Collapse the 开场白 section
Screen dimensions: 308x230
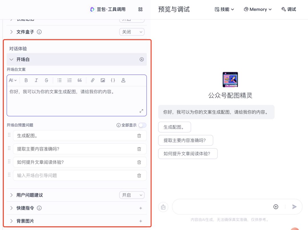(x=11, y=60)
